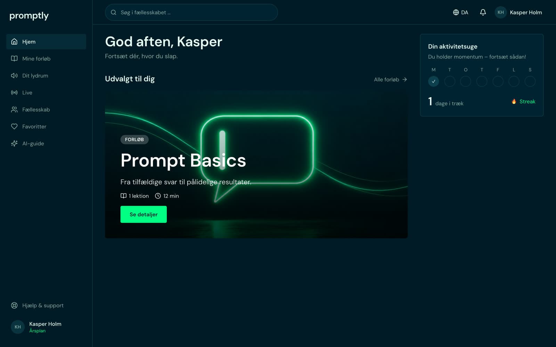Click the Se detaljer button
Viewport: 556px width, 347px height.
pyautogui.click(x=144, y=214)
